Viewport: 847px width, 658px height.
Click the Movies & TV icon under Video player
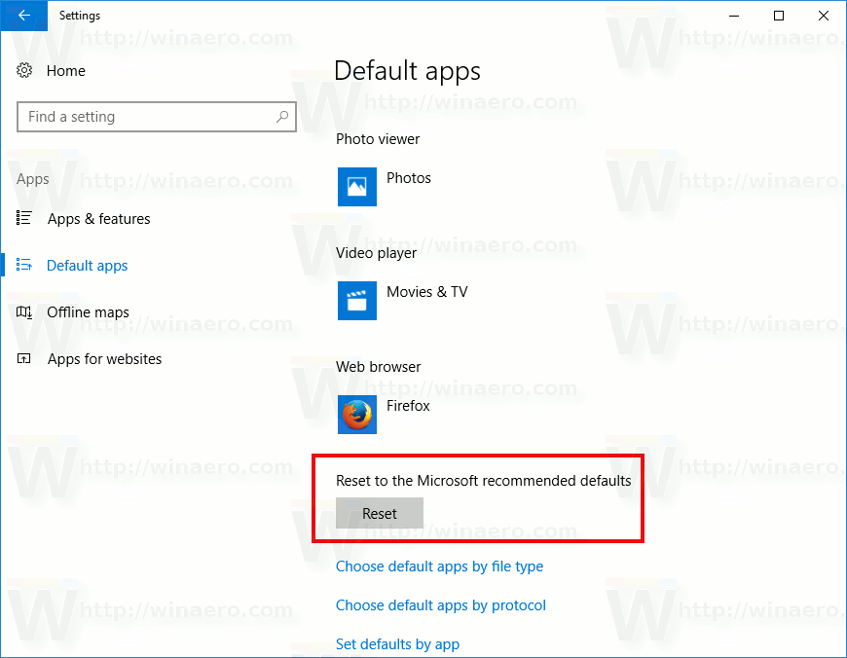(x=356, y=301)
